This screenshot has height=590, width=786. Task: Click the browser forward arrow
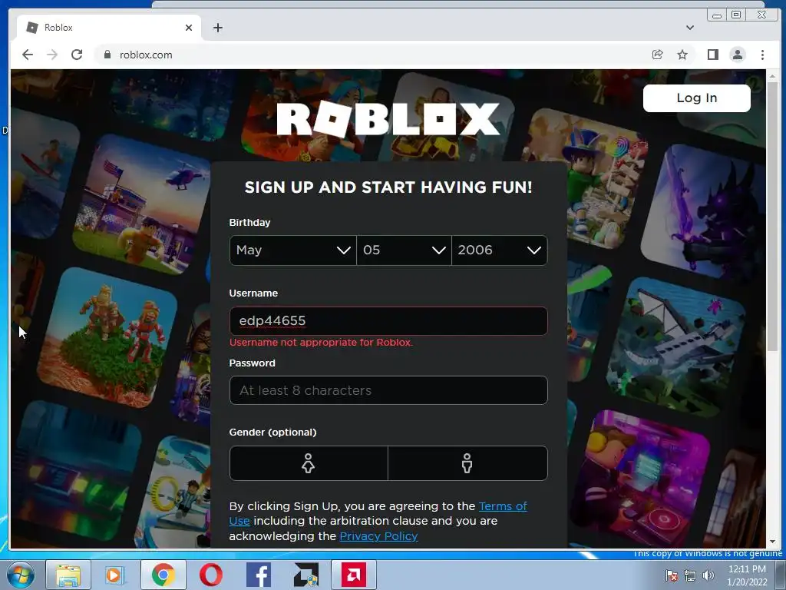(52, 55)
